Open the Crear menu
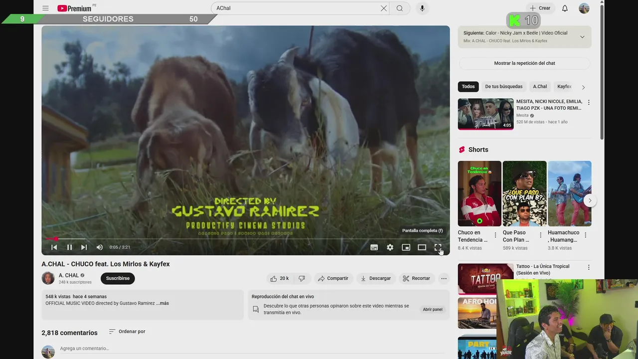Image resolution: width=638 pixels, height=359 pixels. point(540,8)
